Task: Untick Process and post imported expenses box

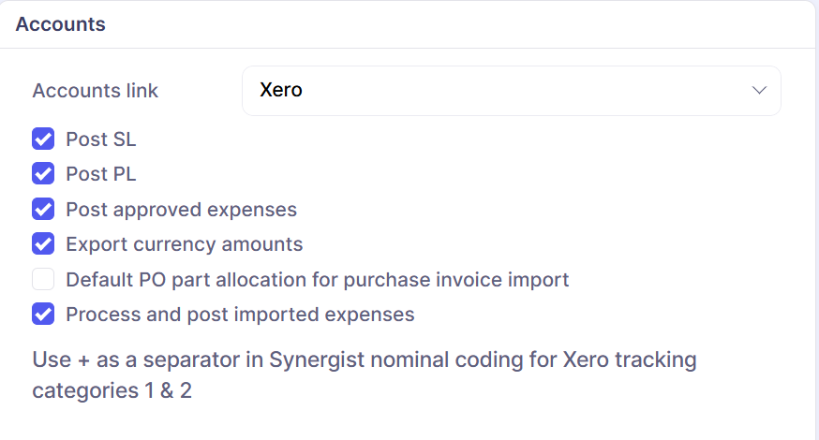Action: coord(43,314)
